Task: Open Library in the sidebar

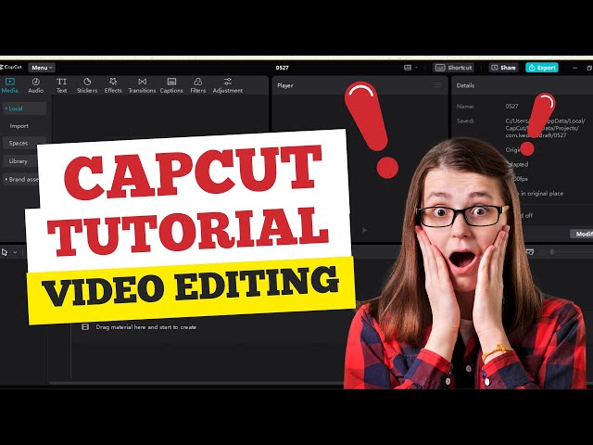Action: click(20, 161)
